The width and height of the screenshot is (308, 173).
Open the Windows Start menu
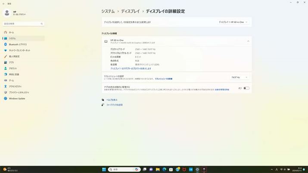click(x=104, y=170)
